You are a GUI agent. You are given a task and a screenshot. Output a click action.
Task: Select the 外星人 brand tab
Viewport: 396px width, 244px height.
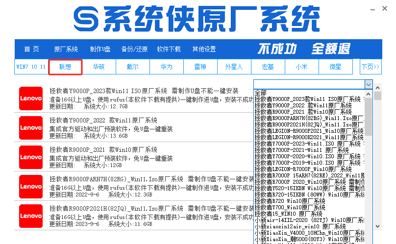(234, 67)
